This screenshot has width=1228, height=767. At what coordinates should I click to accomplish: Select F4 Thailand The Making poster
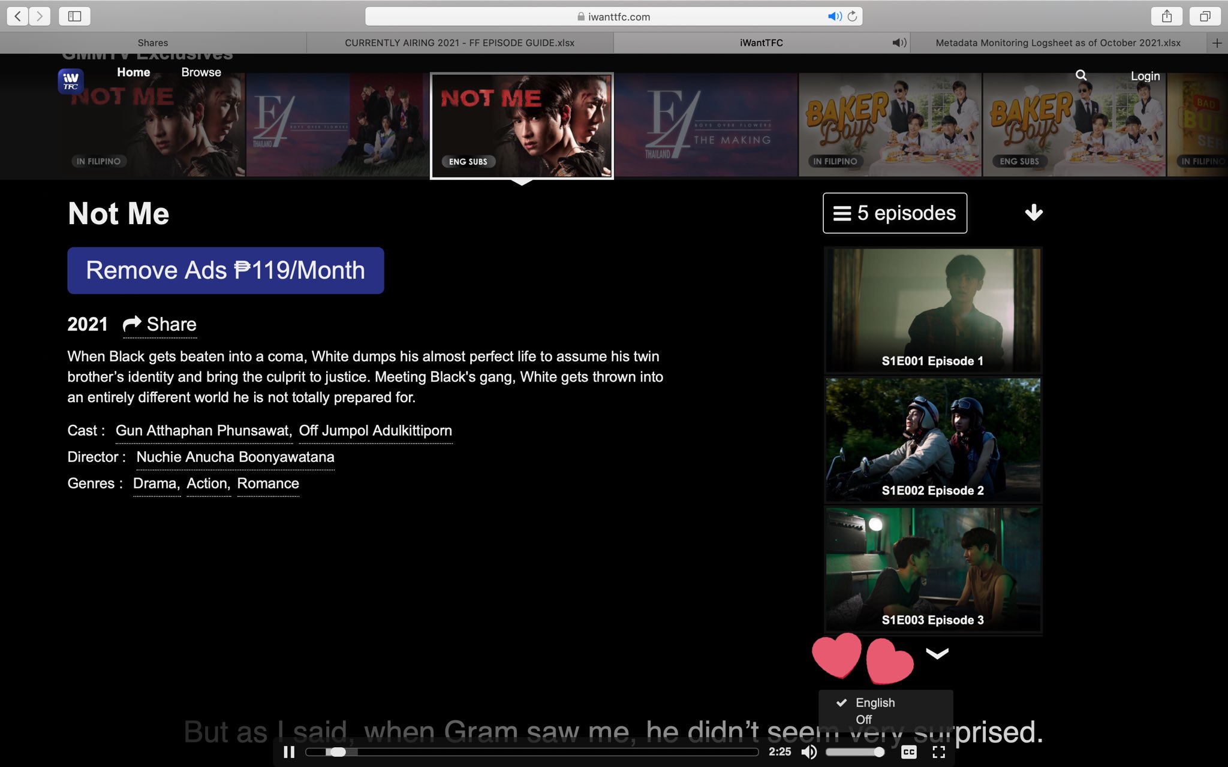pos(706,125)
